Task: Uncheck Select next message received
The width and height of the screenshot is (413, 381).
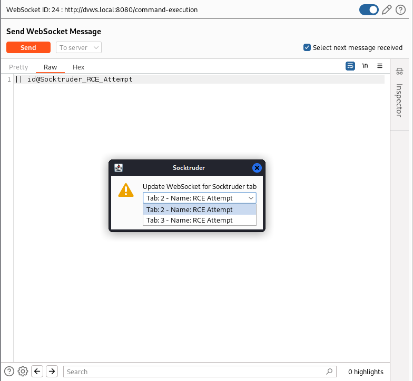Action: click(307, 47)
